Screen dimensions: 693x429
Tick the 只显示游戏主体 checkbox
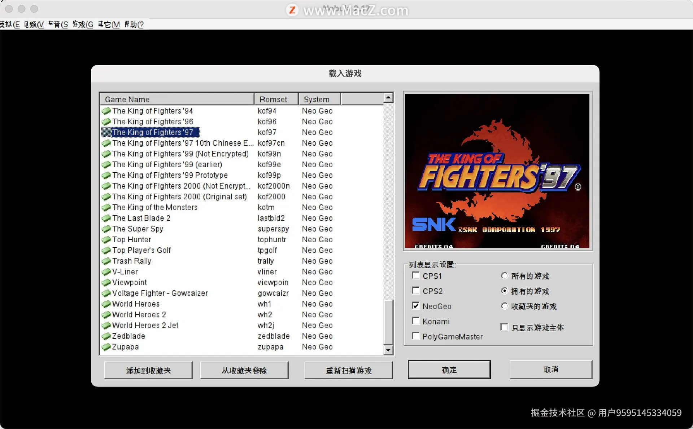coord(504,327)
